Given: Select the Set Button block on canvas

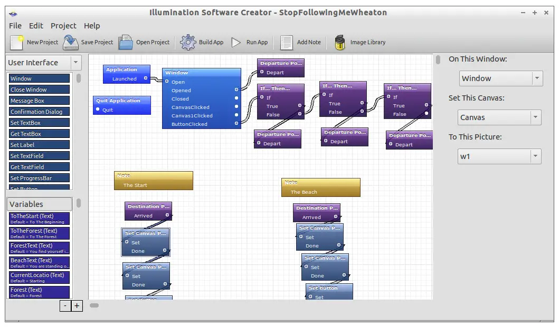Looking at the screenshot, I should [329, 291].
